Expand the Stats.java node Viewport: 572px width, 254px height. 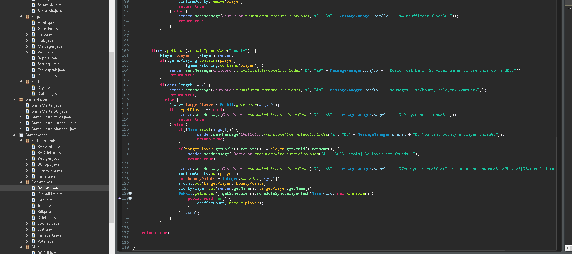[x=27, y=229]
